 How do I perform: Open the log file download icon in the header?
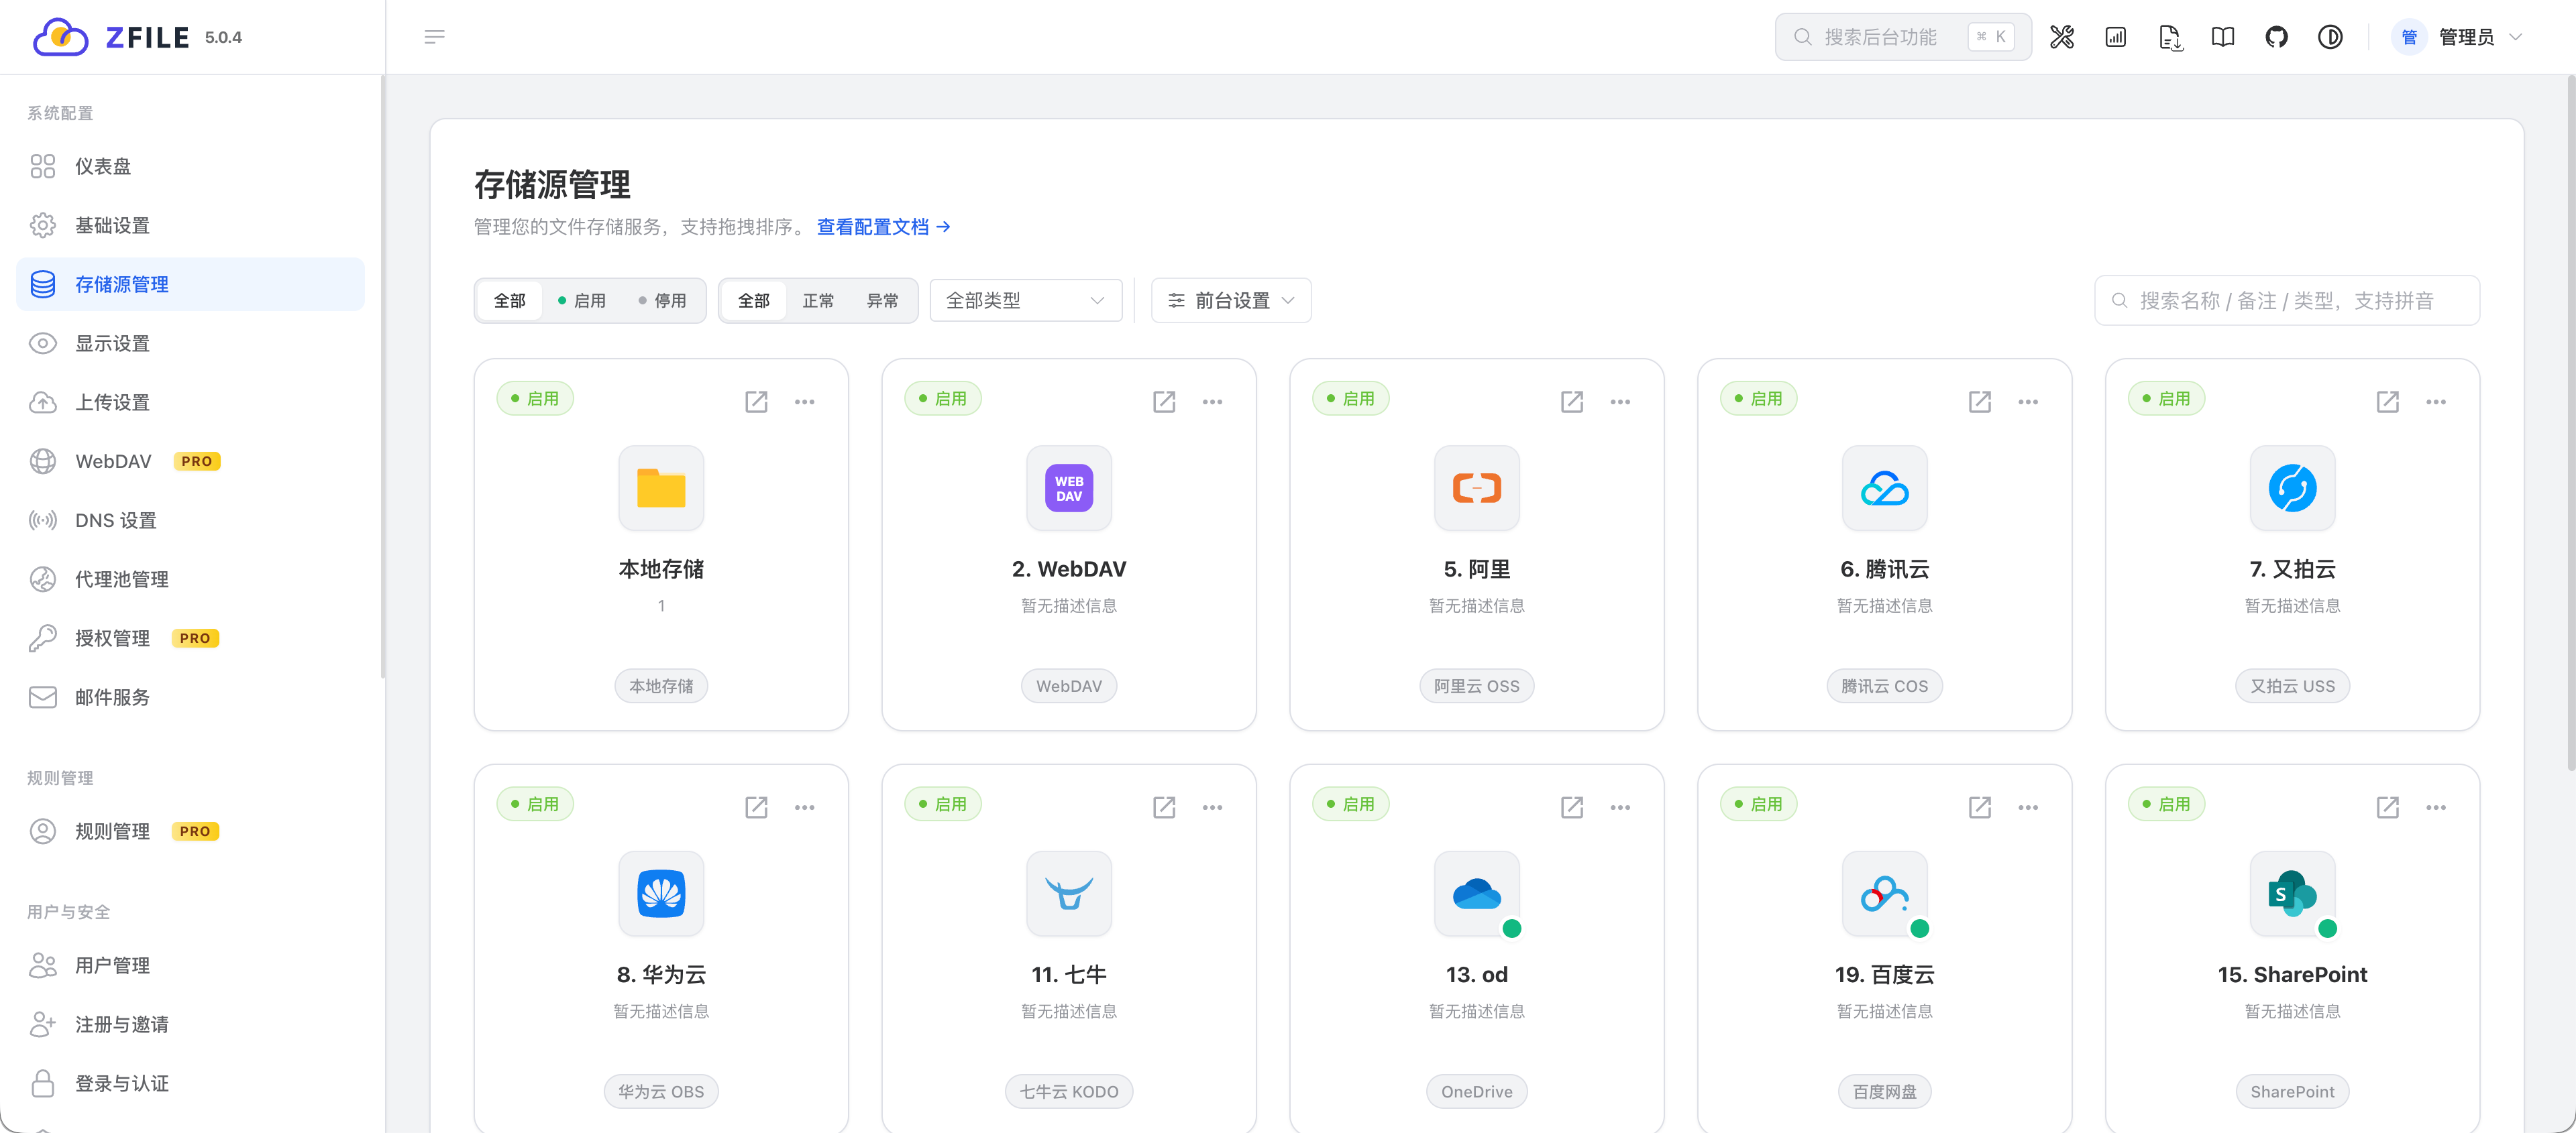coord(2169,37)
